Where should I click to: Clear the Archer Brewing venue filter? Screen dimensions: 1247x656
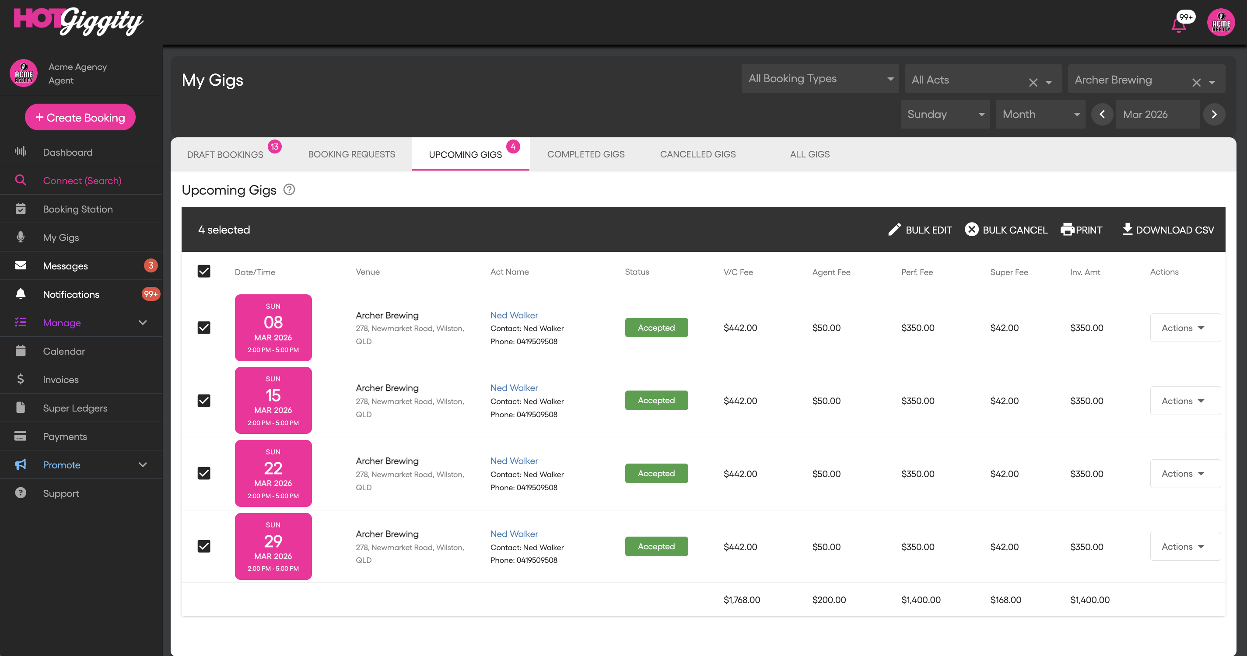1196,82
